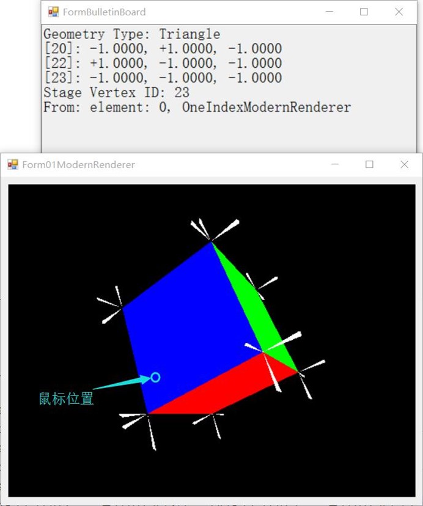Click the Form01ModernRenderer title bar text
Image resolution: width=423 pixels, height=506 pixels.
(78, 165)
